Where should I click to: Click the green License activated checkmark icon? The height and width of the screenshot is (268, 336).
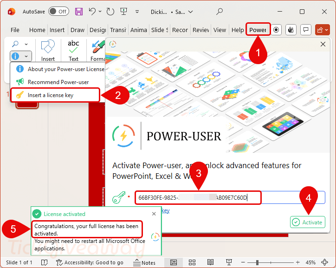[37, 214]
